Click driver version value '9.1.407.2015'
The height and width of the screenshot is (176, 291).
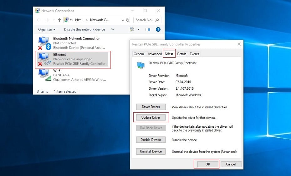pyautogui.click(x=185, y=88)
